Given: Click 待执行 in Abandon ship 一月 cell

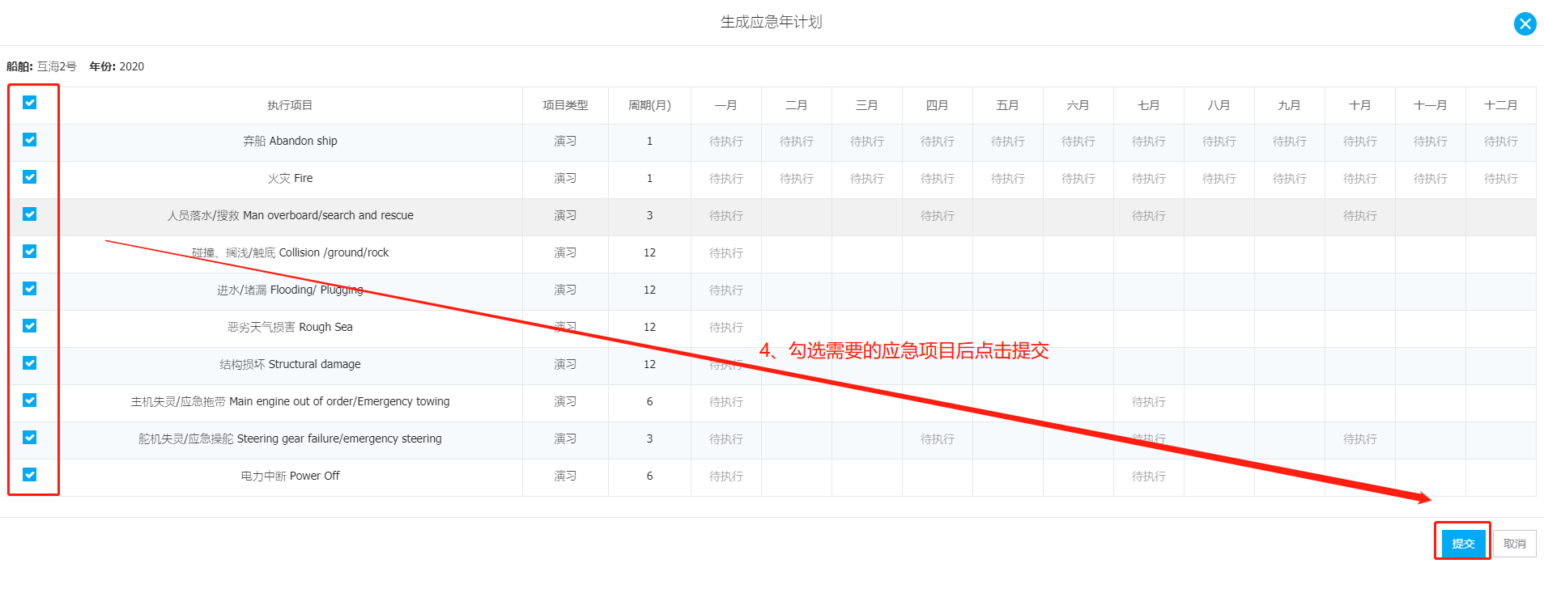Looking at the screenshot, I should (726, 142).
